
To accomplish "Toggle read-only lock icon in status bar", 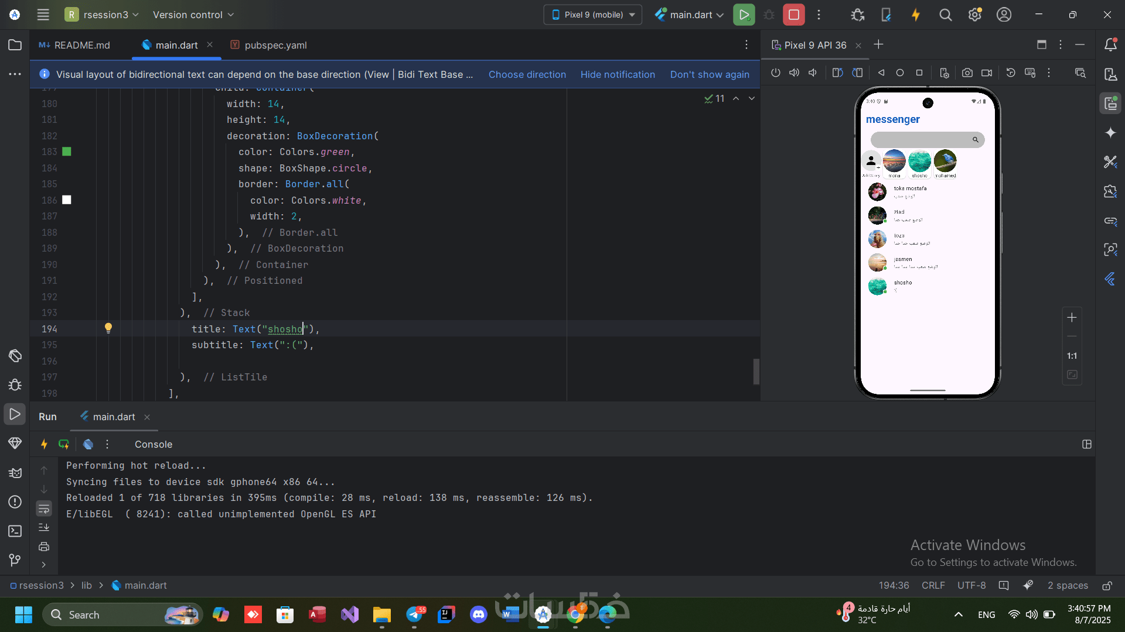I will click(x=1107, y=586).
